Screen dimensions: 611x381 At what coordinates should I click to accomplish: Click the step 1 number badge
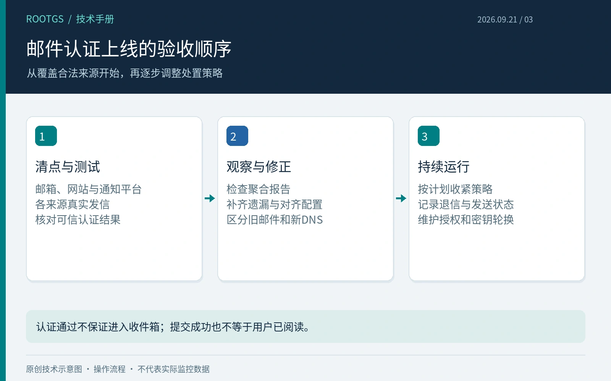tap(46, 136)
